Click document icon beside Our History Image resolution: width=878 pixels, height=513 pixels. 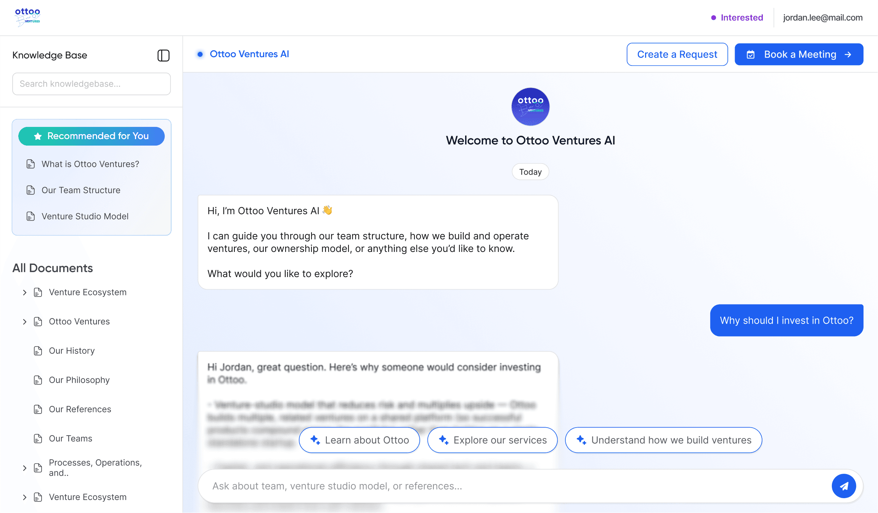click(38, 351)
